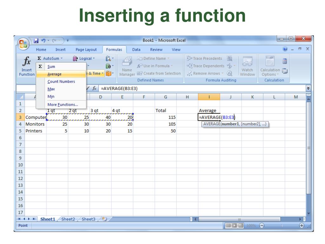Image resolution: width=325 pixels, height=244 pixels.
Task: Expand the AutoSum dropdown arrow
Action: [x=62, y=58]
